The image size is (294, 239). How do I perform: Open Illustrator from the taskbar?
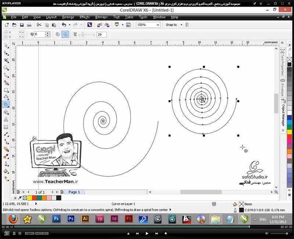pos(85,219)
